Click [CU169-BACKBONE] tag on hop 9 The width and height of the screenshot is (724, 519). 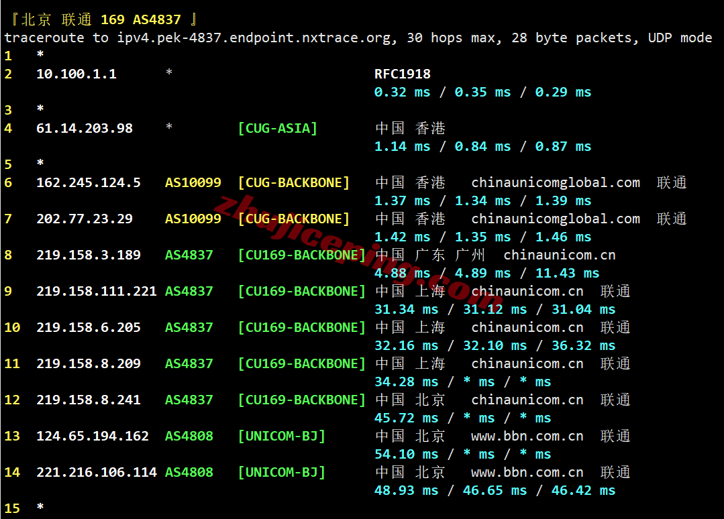click(x=301, y=291)
